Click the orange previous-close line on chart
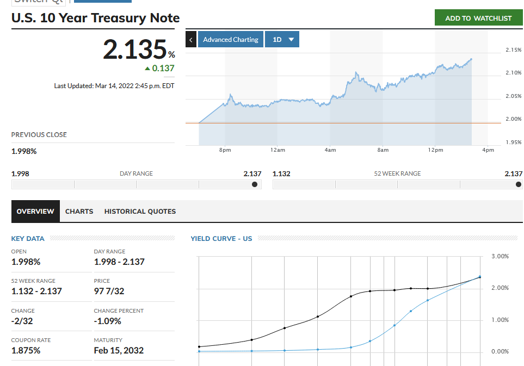This screenshot has width=524, height=366. [343, 123]
